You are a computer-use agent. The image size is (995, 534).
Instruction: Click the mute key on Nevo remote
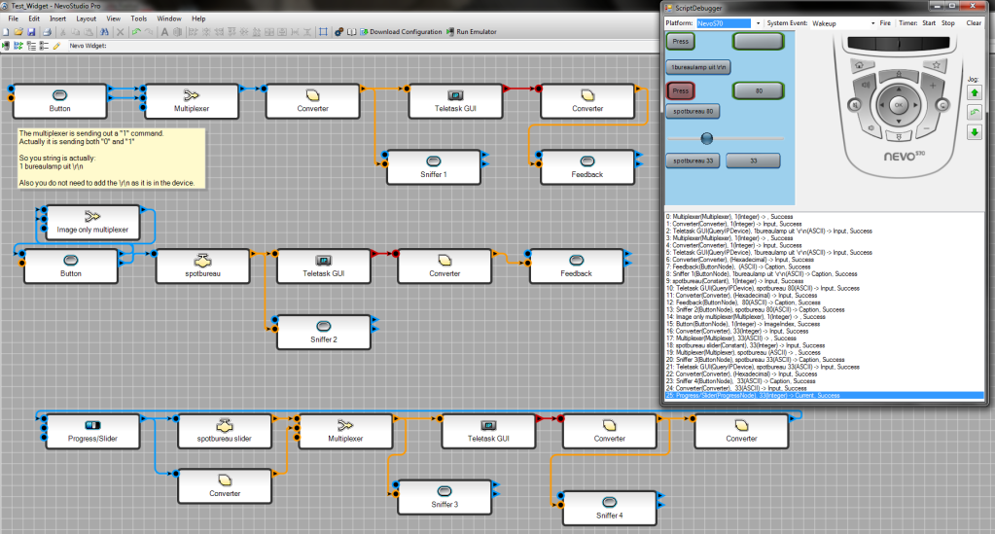pos(855,105)
